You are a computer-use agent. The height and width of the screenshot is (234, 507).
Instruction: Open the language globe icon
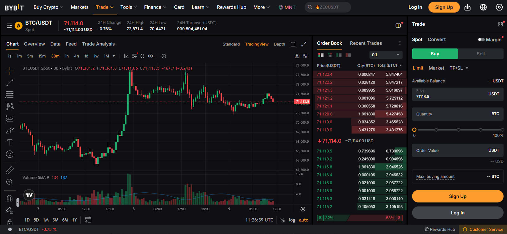point(483,7)
